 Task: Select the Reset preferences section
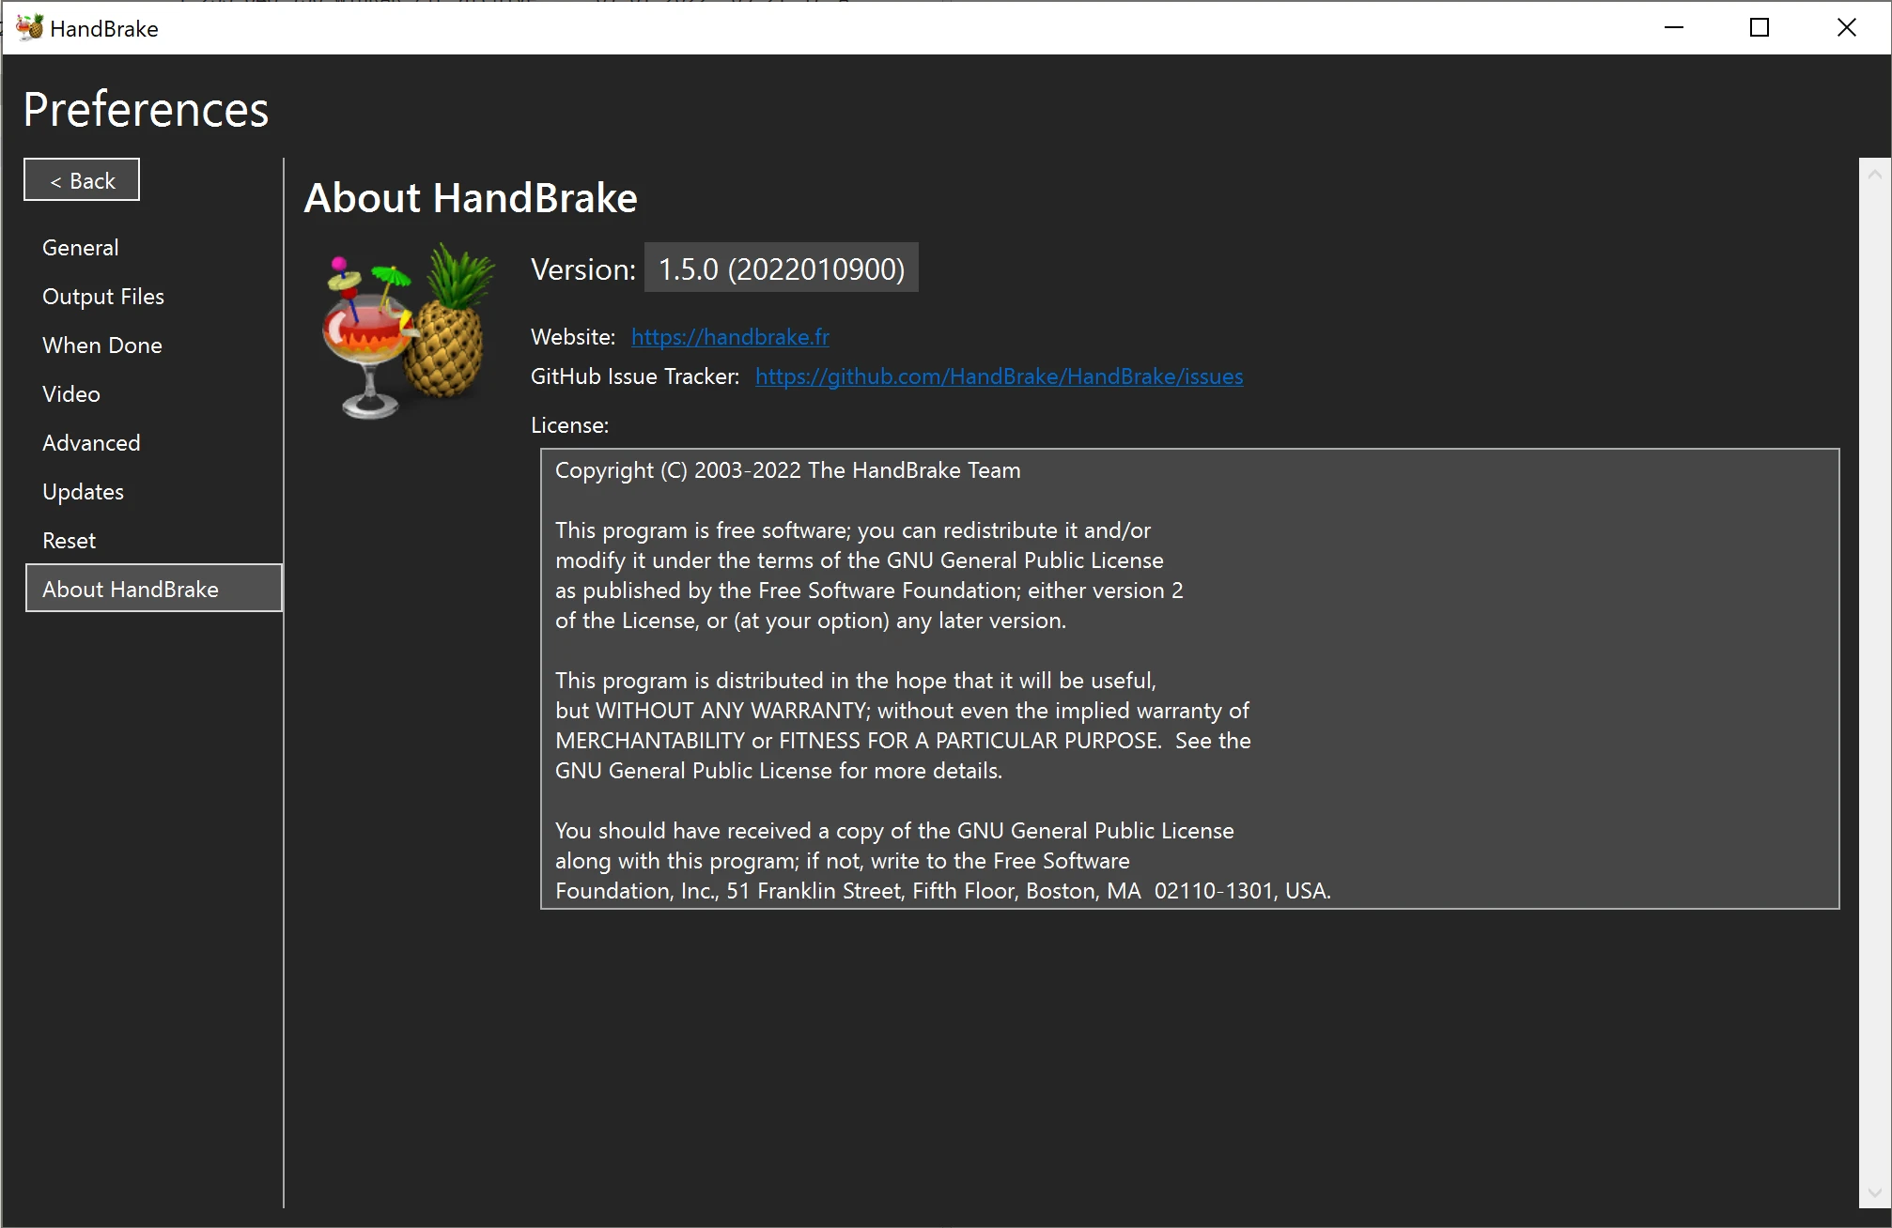pyautogui.click(x=70, y=541)
